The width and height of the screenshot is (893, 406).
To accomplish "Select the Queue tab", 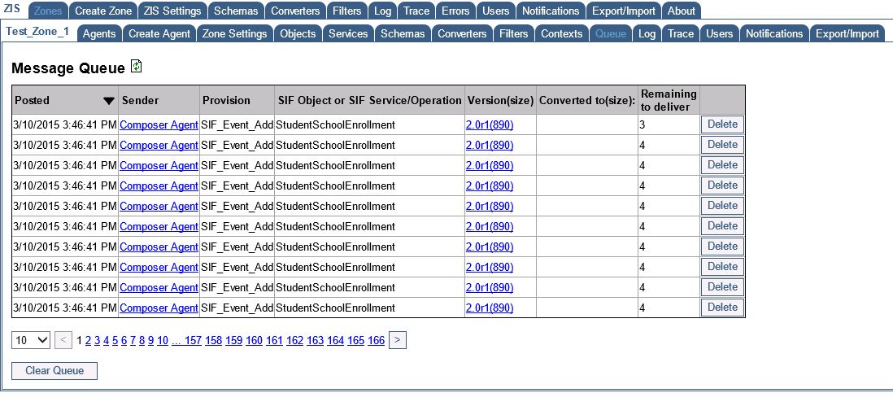I will [611, 33].
